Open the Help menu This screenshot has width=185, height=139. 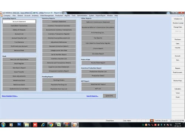[116, 16]
